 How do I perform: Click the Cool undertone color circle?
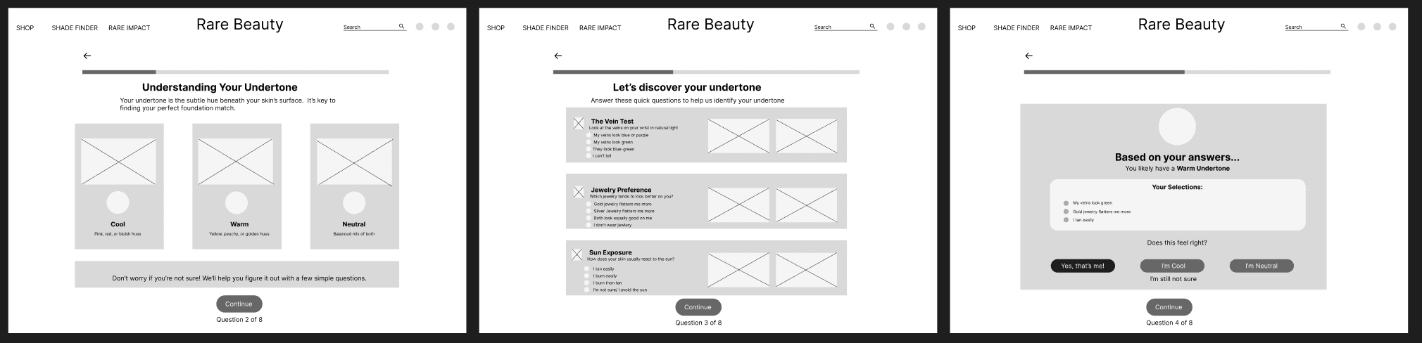pyautogui.click(x=118, y=202)
